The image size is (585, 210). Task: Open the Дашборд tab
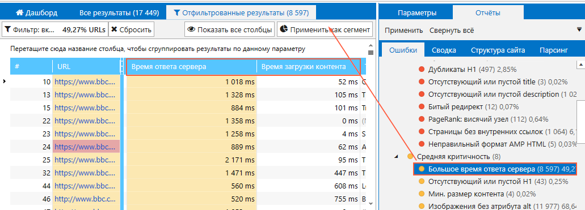(x=36, y=13)
